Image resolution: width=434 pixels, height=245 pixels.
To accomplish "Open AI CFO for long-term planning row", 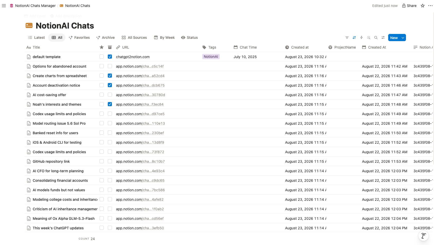I will 58,171.
